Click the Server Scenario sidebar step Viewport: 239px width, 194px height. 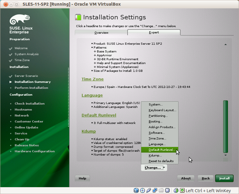tap(26, 76)
